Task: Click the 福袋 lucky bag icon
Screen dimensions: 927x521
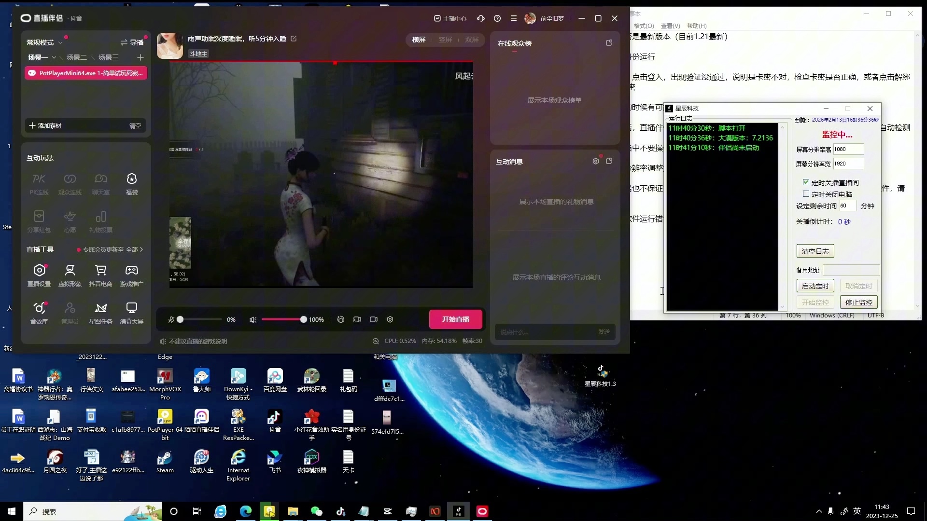Action: coord(132,179)
